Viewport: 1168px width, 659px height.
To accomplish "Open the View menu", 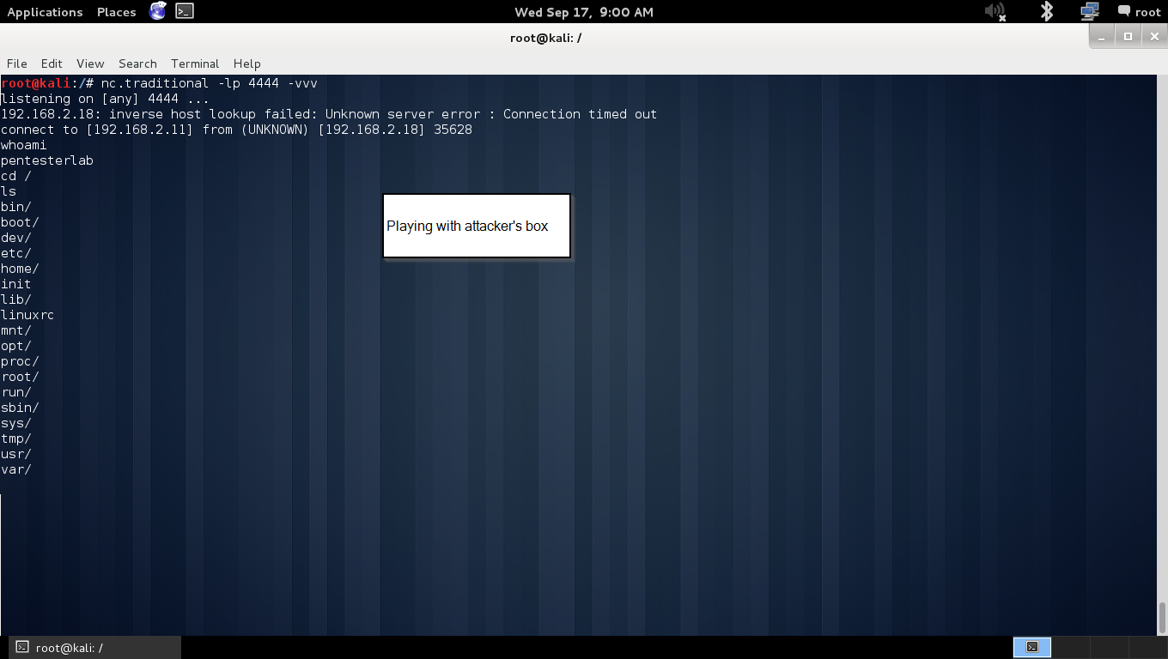I will [90, 63].
